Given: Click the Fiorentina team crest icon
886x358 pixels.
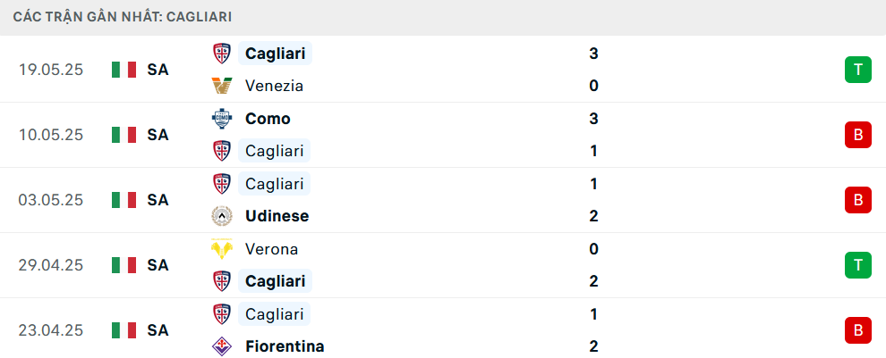Looking at the screenshot, I should click(x=222, y=346).
